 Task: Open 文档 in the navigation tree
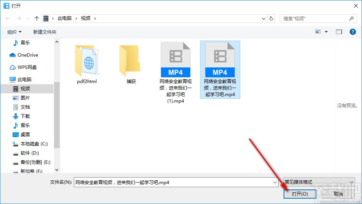(x=21, y=107)
